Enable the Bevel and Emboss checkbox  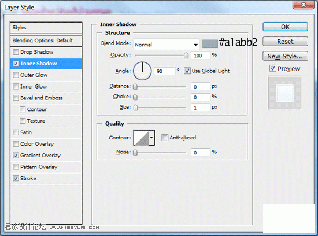click(x=16, y=98)
